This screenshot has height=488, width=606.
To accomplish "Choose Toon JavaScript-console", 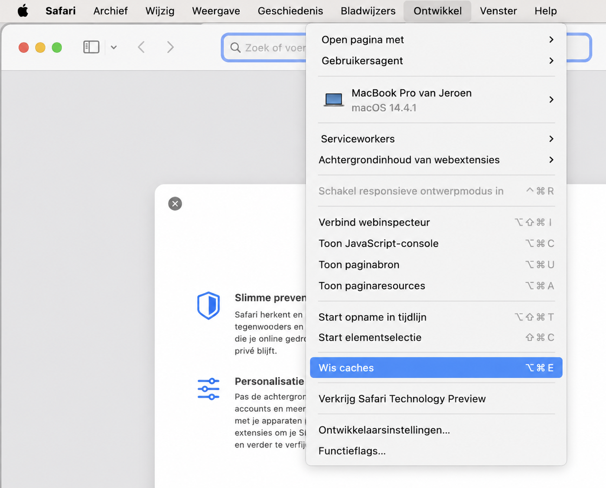I will coord(437,243).
